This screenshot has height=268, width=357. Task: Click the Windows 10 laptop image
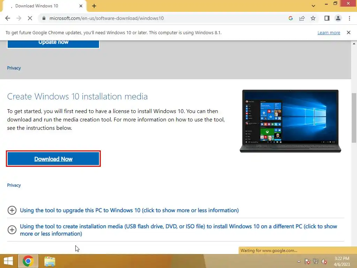[x=290, y=121]
